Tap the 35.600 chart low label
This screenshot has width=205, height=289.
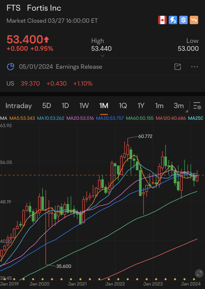[x=64, y=266]
